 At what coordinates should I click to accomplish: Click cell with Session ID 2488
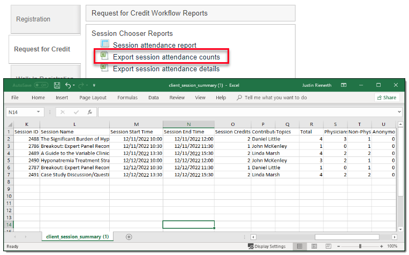[27, 139]
